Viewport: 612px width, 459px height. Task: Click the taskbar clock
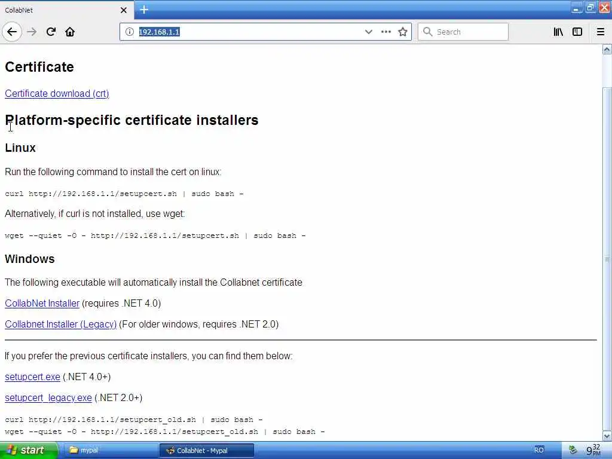pos(593,450)
